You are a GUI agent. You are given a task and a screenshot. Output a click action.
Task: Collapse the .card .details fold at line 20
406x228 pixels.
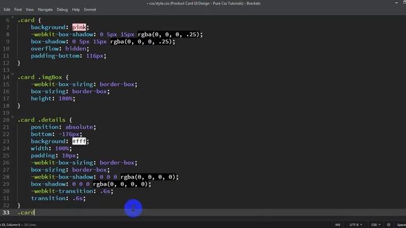pos(13,117)
